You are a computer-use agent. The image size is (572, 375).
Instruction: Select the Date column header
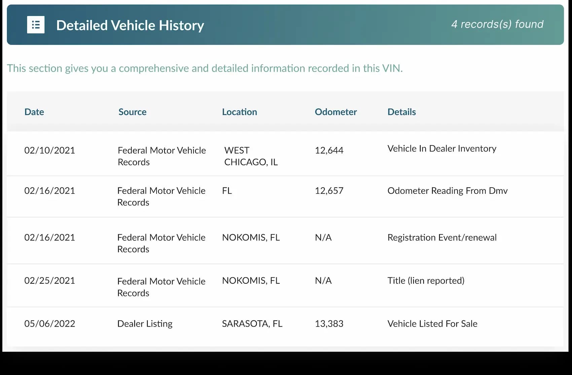coord(34,112)
